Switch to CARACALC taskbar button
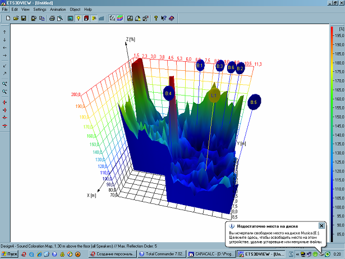Viewport: 345px width, 259px height. [x=211, y=254]
